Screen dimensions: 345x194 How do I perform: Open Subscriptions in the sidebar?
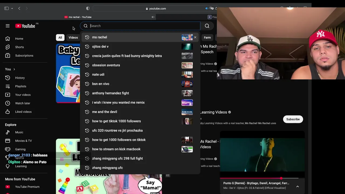point(24,56)
